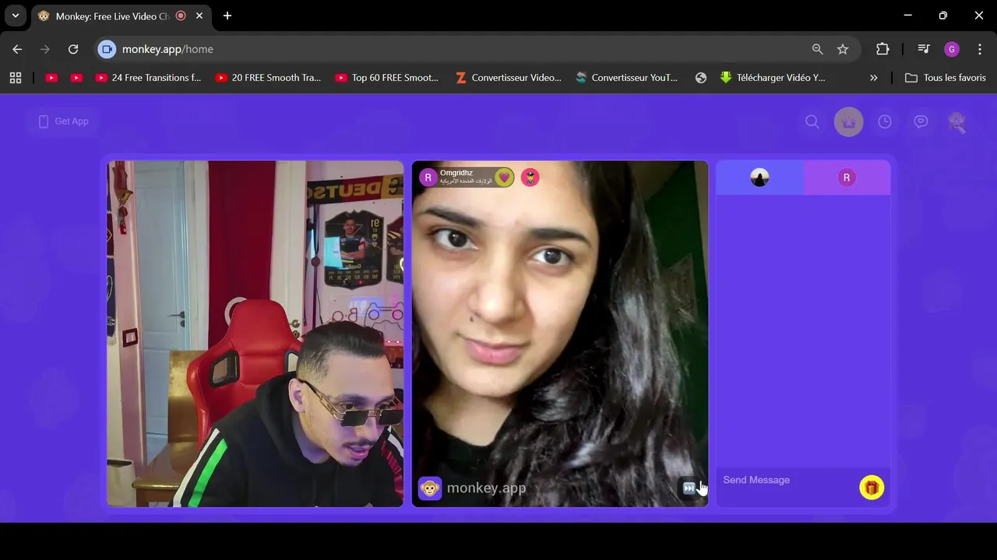Open the second YouTube bookmark icon
The width and height of the screenshot is (997, 560).
click(x=76, y=78)
